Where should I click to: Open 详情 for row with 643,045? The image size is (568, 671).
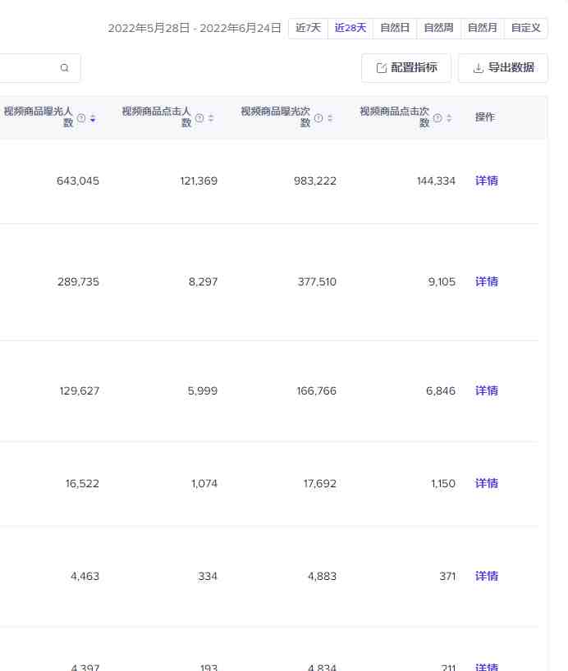point(487,180)
